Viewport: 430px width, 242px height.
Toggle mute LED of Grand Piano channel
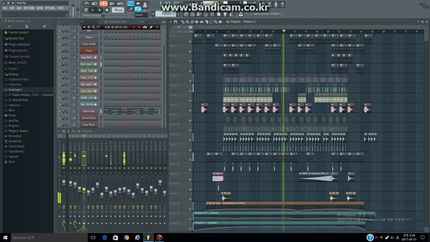(60, 118)
